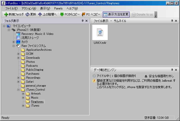
Task: Close the ファイル表示 thumbnail panel
Action: tap(176, 21)
